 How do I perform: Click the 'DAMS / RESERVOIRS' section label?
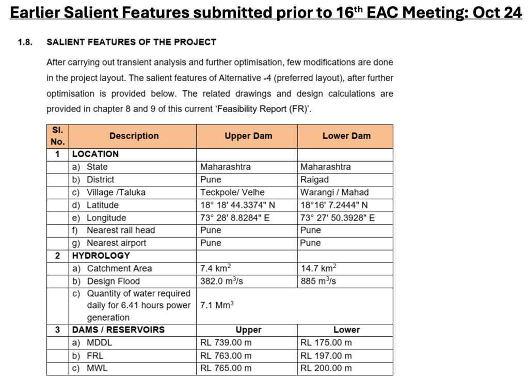pyautogui.click(x=118, y=330)
